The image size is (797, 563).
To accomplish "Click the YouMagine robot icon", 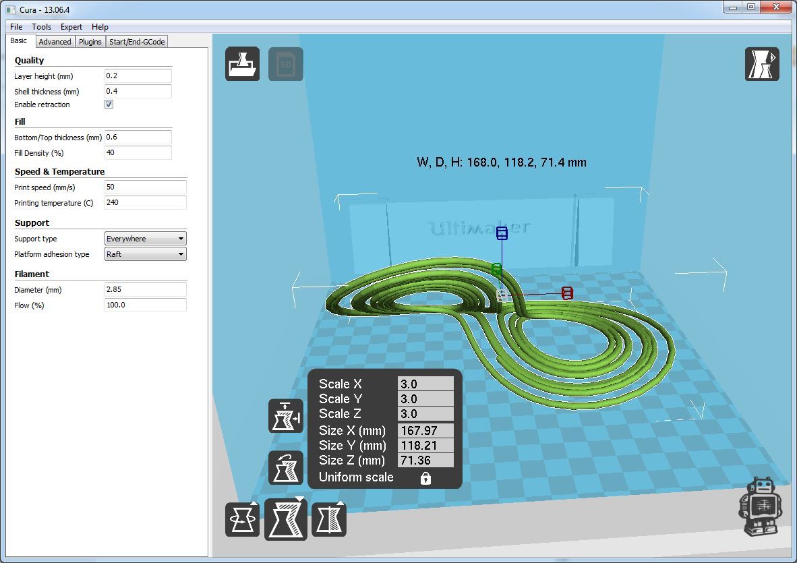I will coord(760,506).
